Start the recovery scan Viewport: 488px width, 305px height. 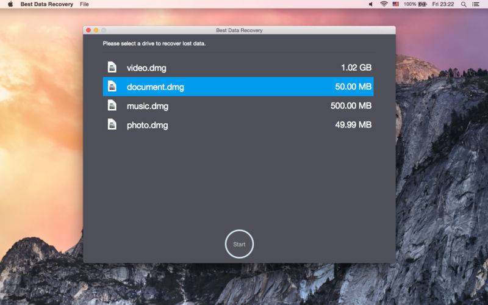click(x=239, y=244)
